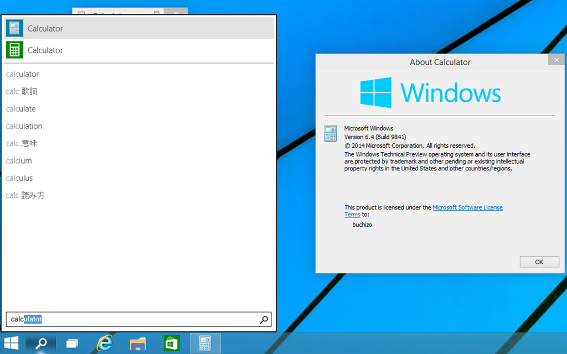
Task: Select the 'calc 読み方' suggestion
Action: [x=25, y=195]
